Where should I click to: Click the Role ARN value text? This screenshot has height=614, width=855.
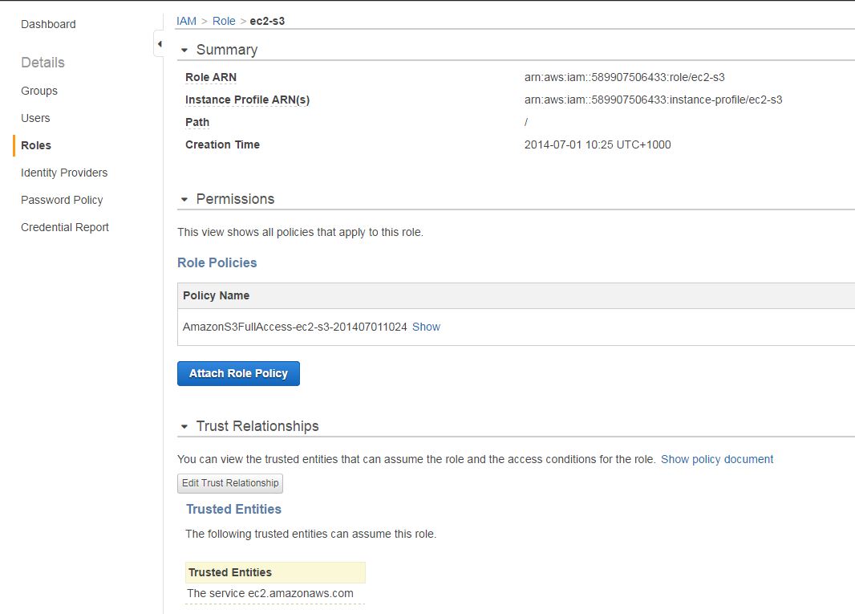point(624,77)
